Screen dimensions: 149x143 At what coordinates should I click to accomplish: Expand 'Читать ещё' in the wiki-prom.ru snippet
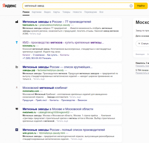click(76, 139)
